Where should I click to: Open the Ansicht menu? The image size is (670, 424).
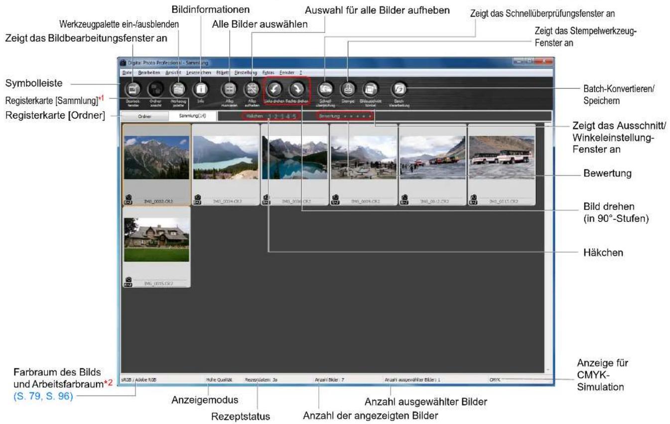point(173,72)
